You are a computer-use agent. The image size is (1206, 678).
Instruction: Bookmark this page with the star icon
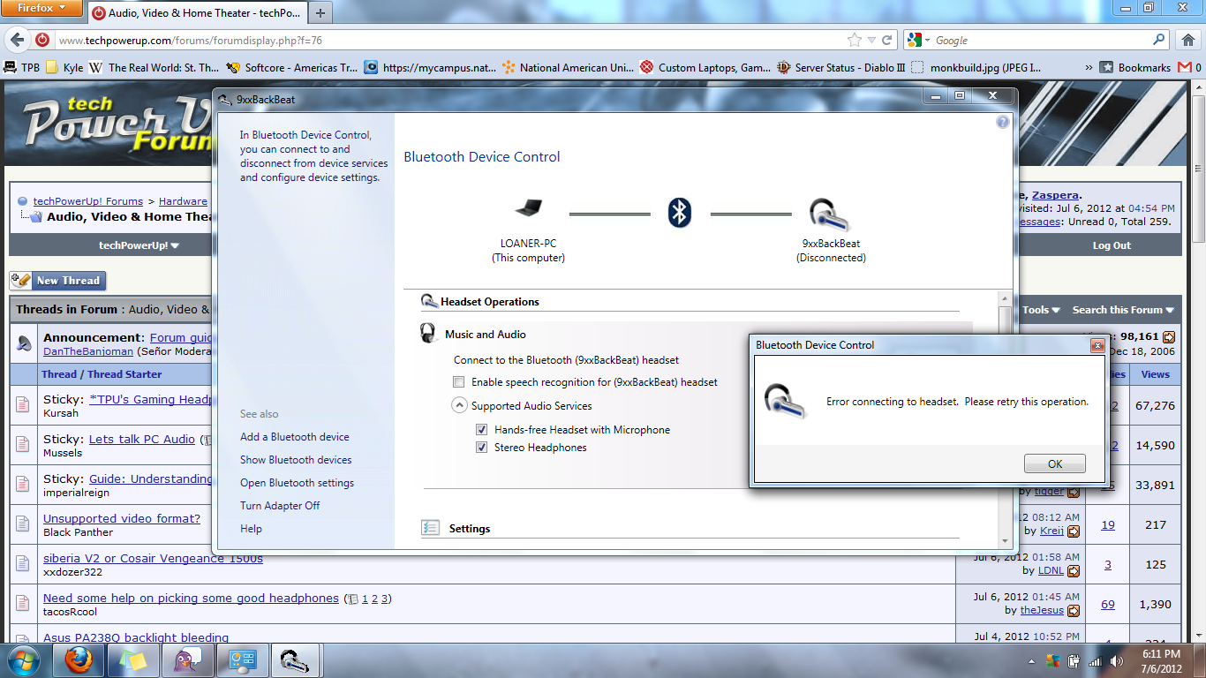tap(854, 41)
